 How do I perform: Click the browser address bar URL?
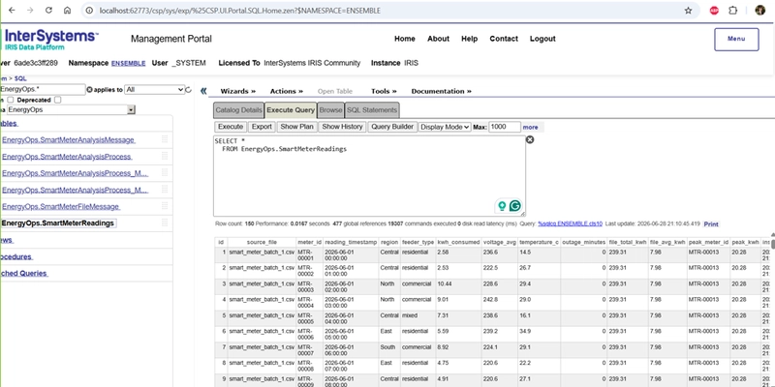click(x=240, y=11)
